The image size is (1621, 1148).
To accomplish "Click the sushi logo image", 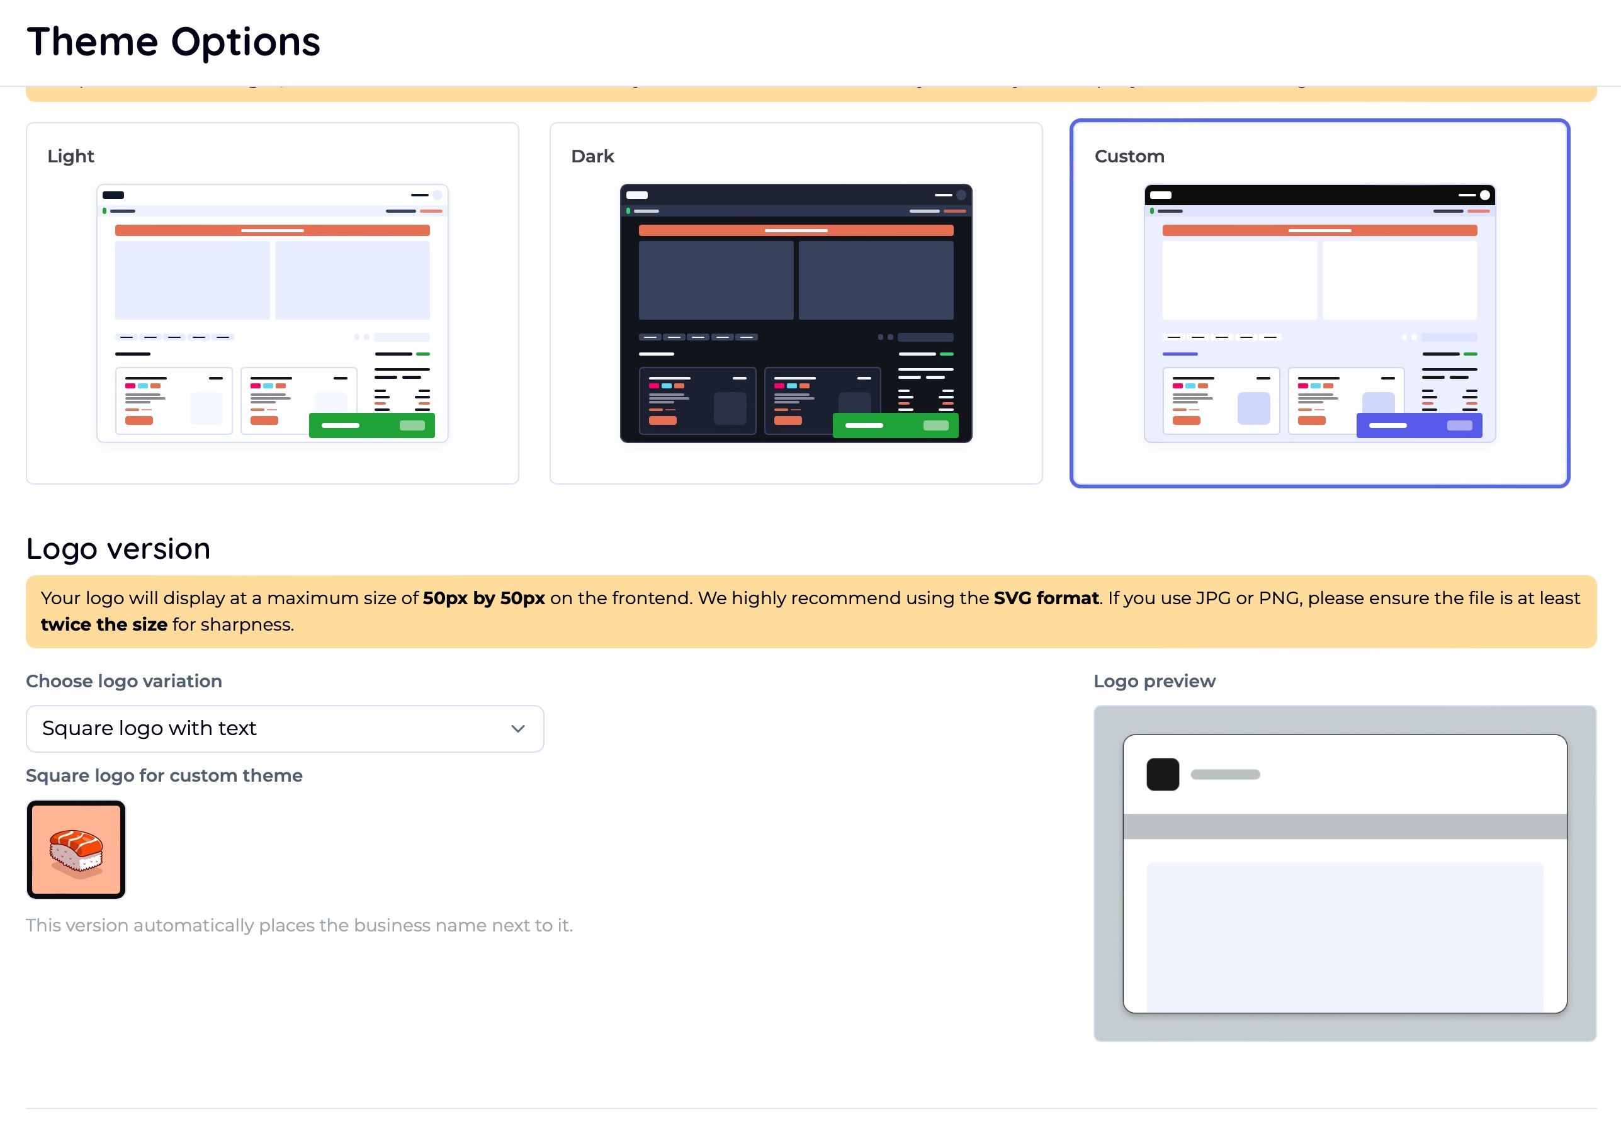I will click(x=76, y=850).
